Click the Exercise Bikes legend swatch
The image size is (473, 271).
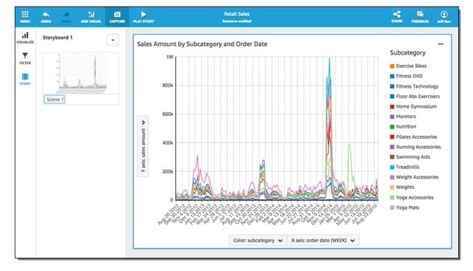392,66
